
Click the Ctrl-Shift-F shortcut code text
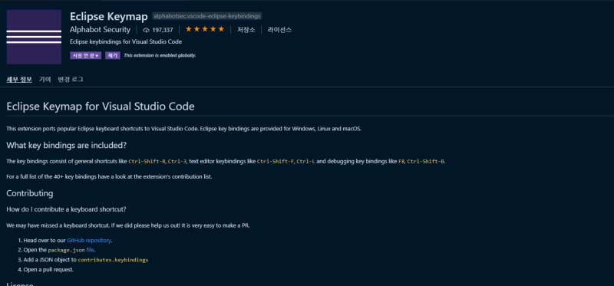click(276, 161)
